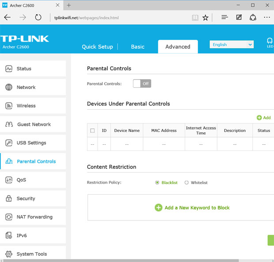Add page to favorites with star
The image size is (274, 262).
(x=205, y=18)
